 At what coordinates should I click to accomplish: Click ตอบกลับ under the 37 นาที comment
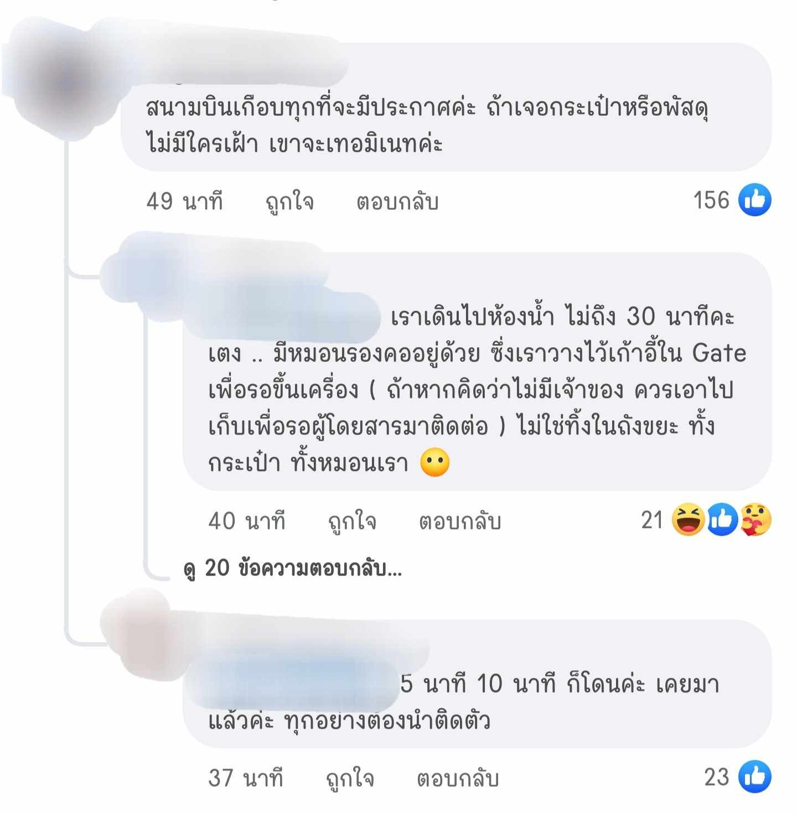(458, 778)
